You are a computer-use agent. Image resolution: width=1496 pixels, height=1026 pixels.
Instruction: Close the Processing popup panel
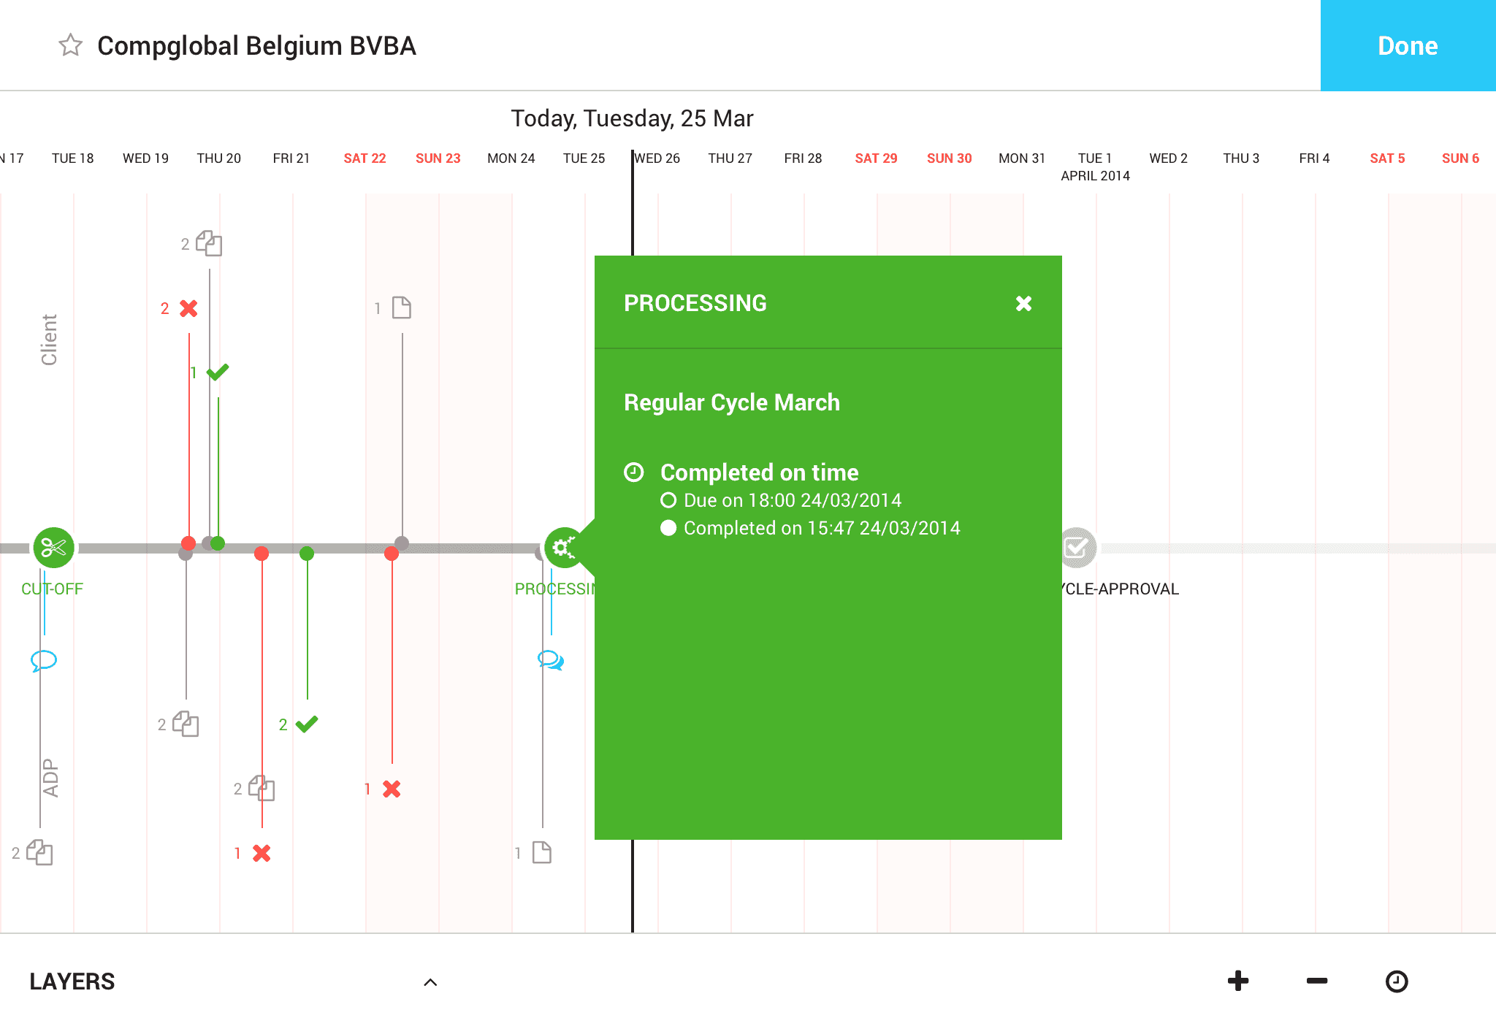click(1023, 303)
